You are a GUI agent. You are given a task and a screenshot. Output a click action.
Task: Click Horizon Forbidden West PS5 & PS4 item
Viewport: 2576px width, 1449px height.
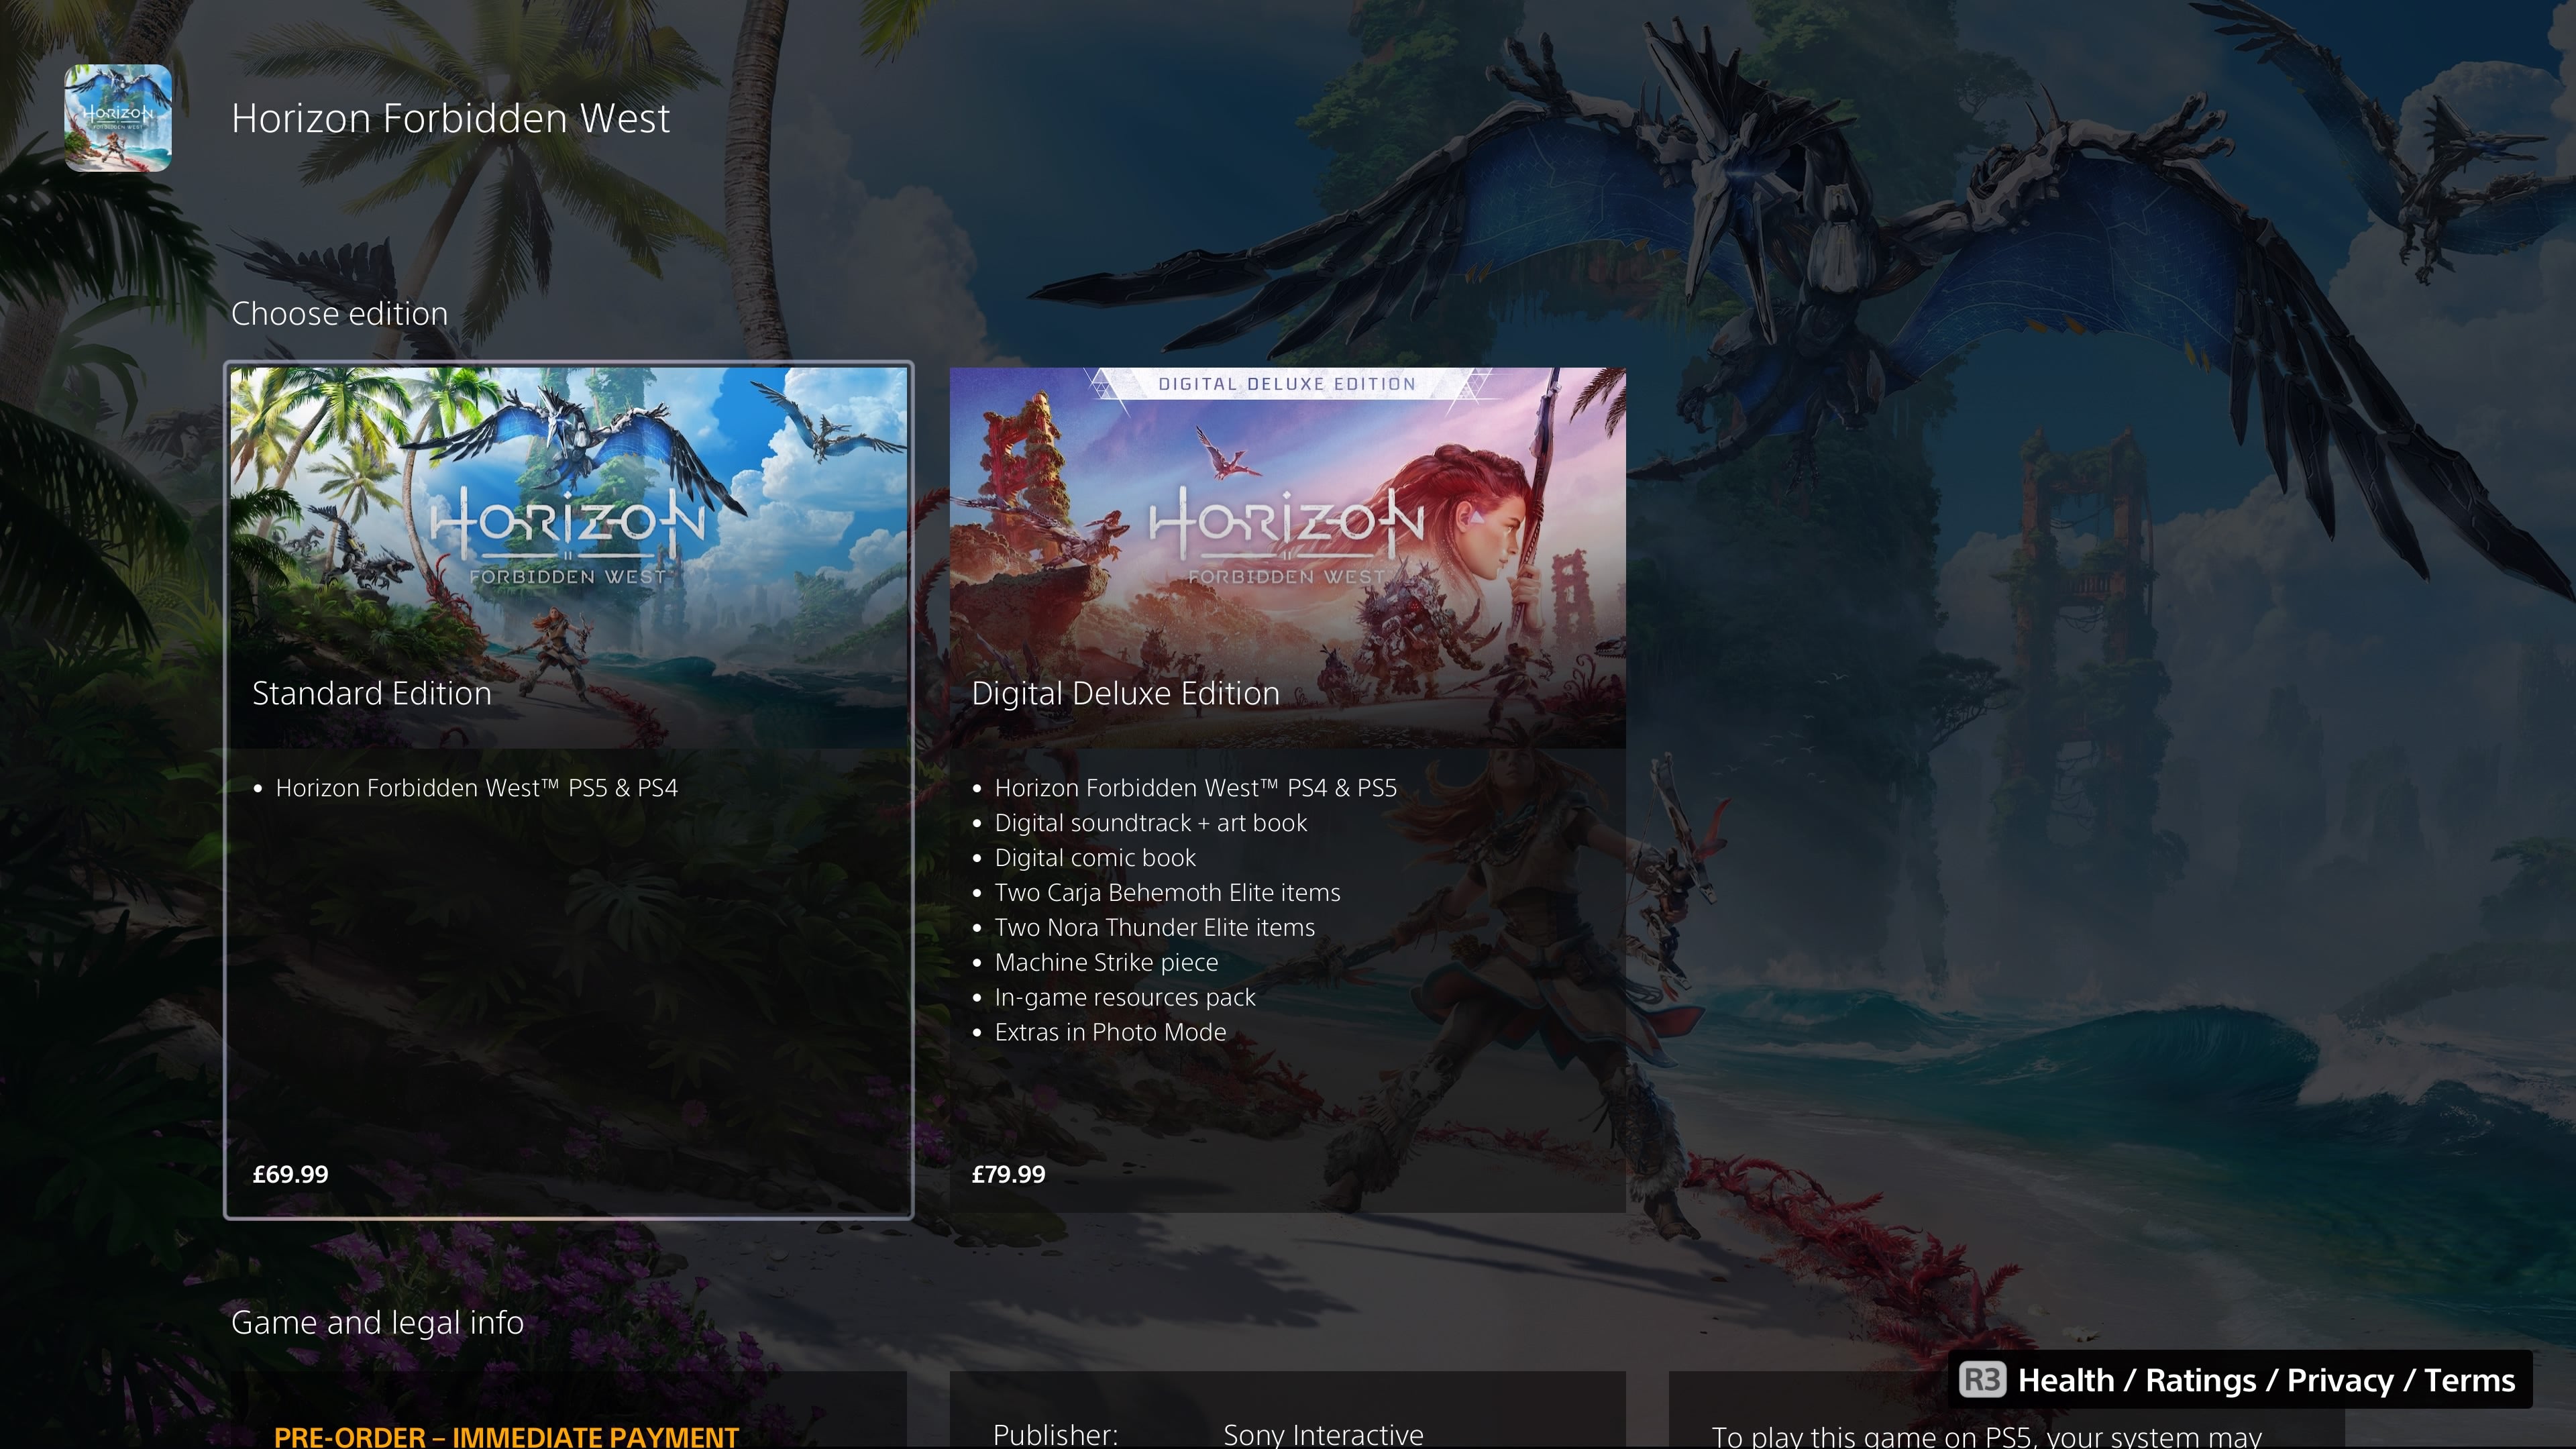476,788
